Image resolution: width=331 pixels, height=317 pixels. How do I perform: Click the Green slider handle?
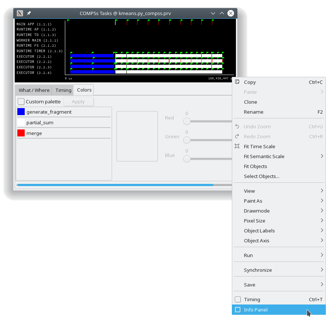coord(187,140)
